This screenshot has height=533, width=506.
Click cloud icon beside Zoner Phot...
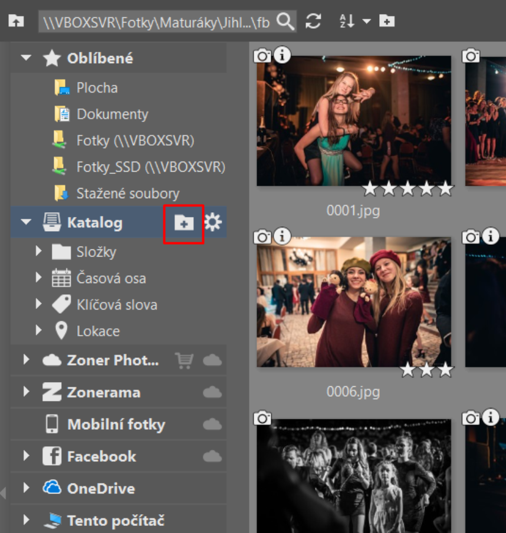[x=212, y=360]
